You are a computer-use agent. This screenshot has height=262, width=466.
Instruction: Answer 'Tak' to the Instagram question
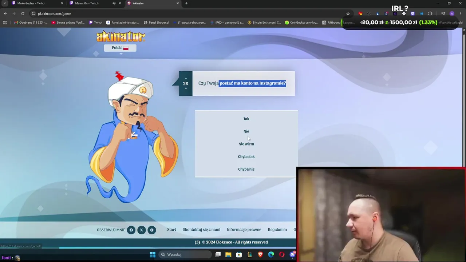pos(246,119)
